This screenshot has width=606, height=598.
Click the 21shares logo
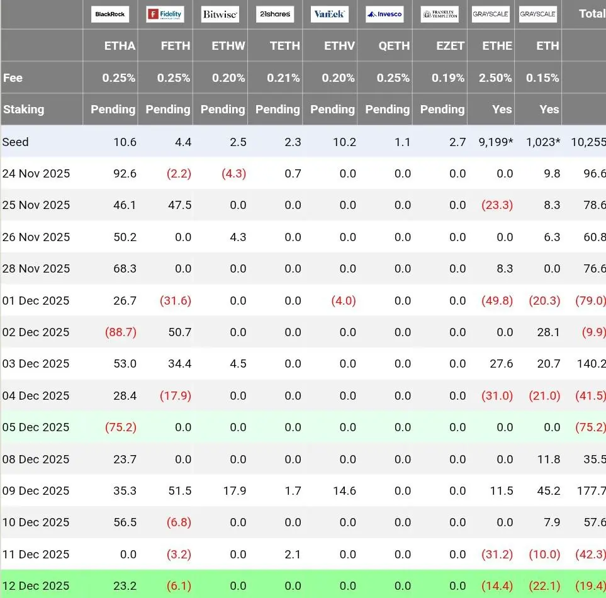click(275, 14)
